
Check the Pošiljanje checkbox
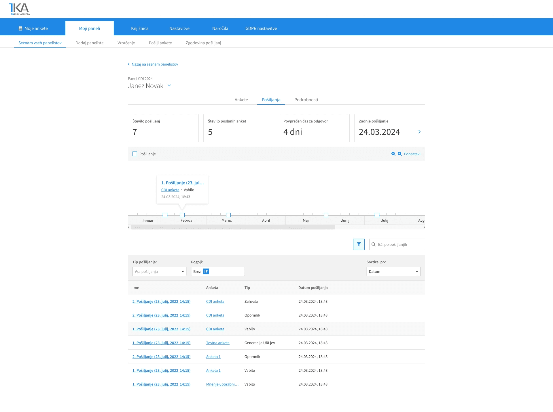[135, 154]
